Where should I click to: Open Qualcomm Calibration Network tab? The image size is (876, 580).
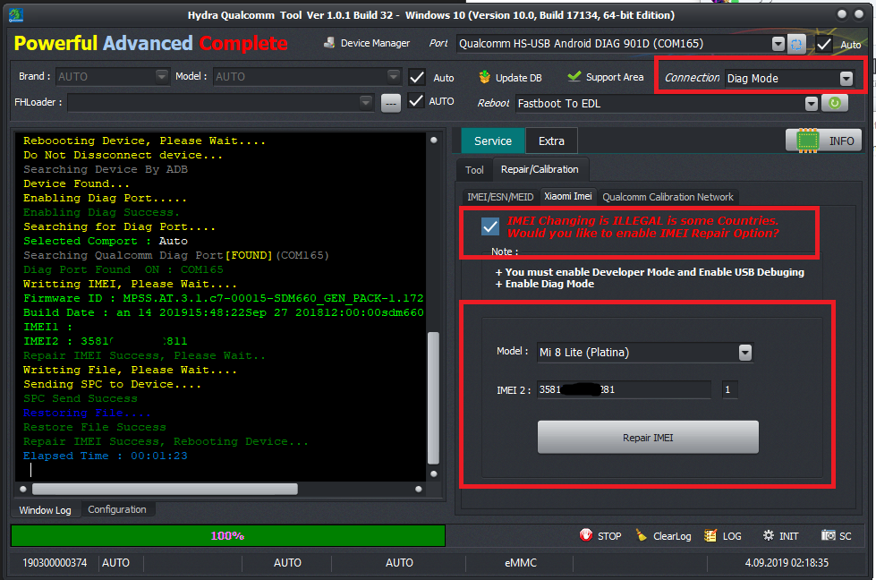click(668, 197)
